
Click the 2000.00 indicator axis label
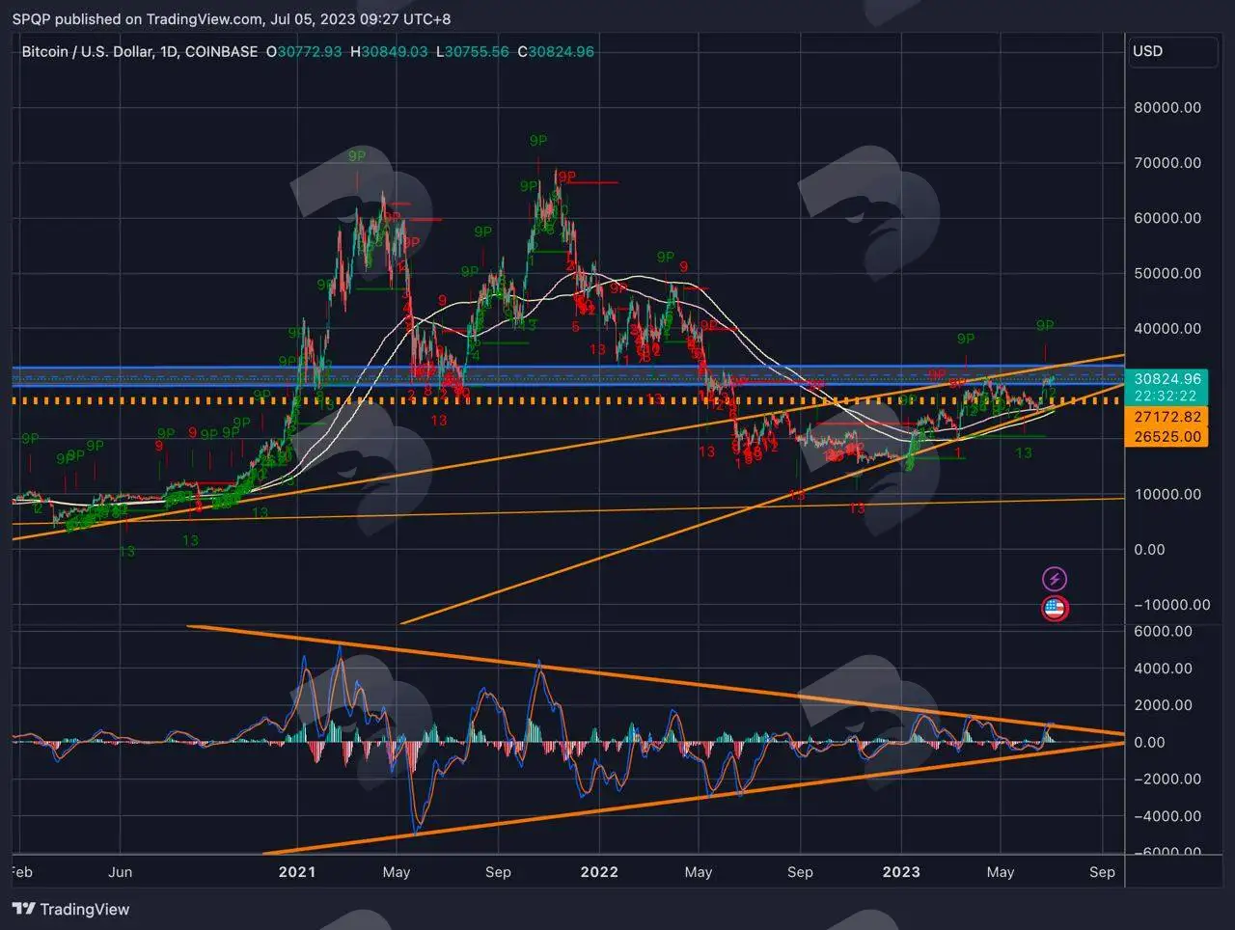point(1163,704)
